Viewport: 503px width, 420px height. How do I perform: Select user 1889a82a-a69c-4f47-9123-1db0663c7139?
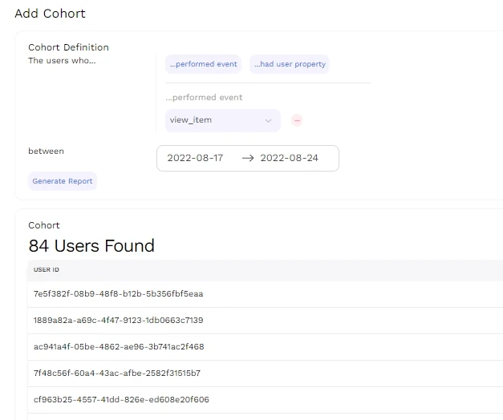point(118,321)
